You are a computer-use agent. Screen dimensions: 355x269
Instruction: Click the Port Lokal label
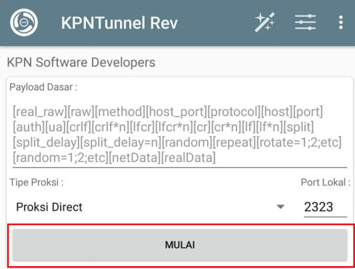click(325, 182)
